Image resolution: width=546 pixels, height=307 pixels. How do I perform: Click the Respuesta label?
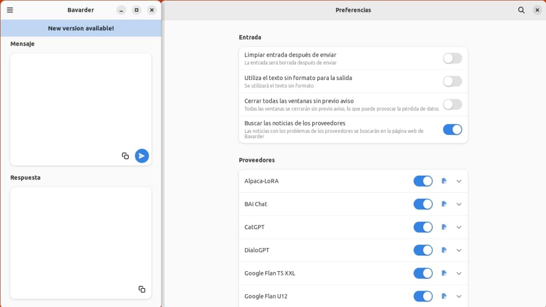point(25,177)
